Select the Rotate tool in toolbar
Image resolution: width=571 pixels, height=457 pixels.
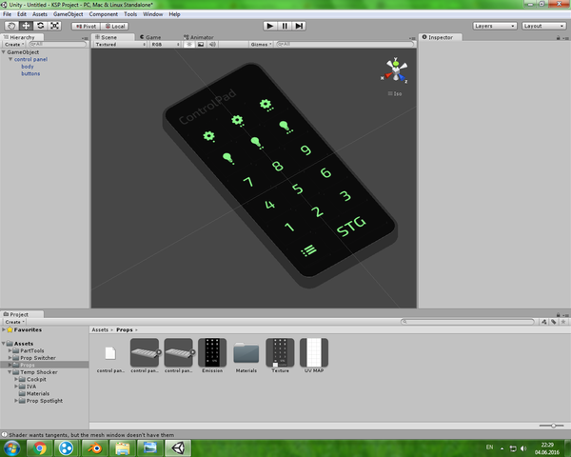click(x=40, y=26)
